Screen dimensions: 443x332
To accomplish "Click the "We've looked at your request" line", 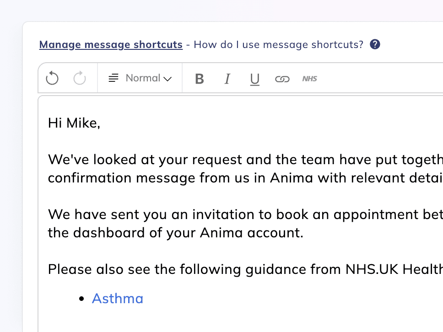I will click(229, 160).
